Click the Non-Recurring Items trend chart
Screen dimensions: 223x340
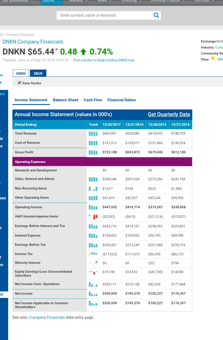pyautogui.click(x=93, y=189)
